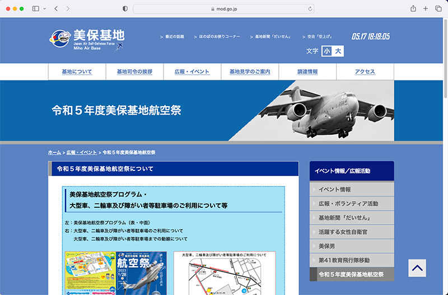Open the 基地について menu tab

point(77,72)
